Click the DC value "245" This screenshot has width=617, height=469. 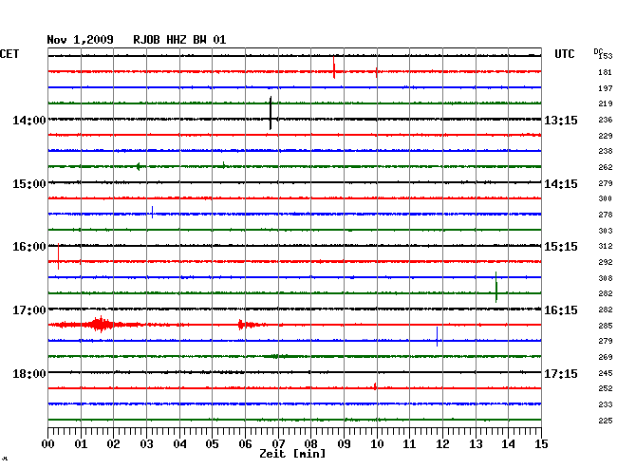[606, 373]
